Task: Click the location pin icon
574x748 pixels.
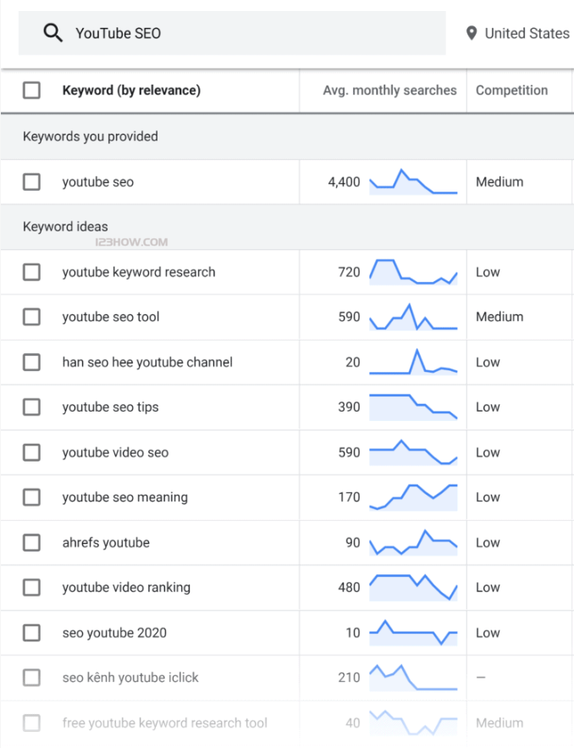Action: pyautogui.click(x=472, y=33)
